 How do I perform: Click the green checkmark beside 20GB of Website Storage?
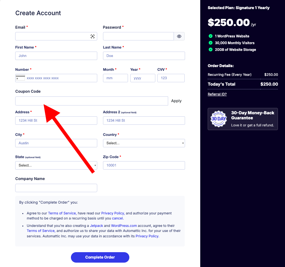point(210,50)
